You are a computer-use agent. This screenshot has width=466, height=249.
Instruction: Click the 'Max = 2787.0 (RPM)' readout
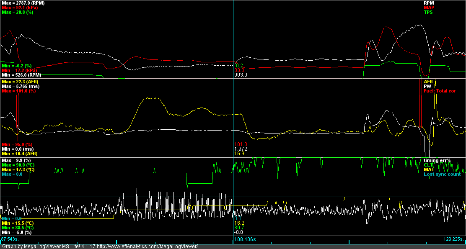click(22, 3)
